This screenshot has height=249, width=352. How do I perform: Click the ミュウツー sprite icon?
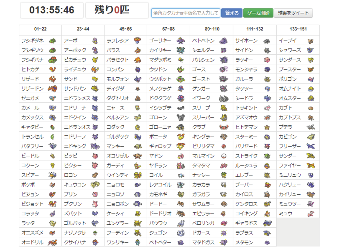[x=310, y=204]
